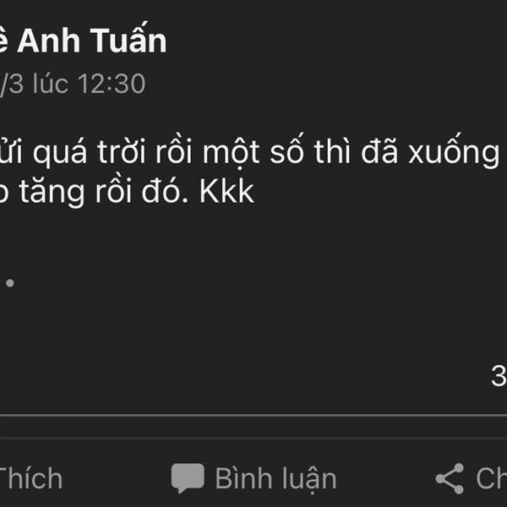Click the 12:30 time in the timestamp
Screen dimensions: 507x507
click(x=112, y=84)
